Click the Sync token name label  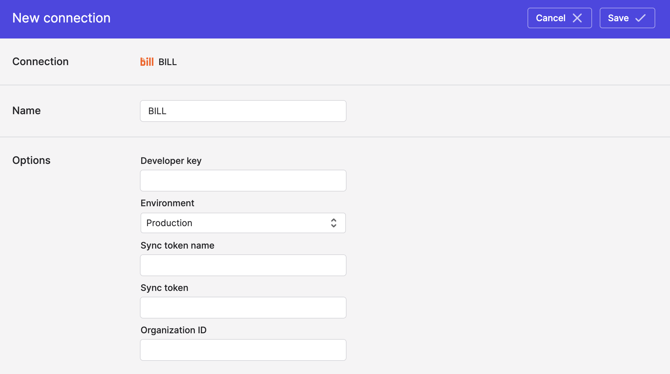tap(177, 245)
